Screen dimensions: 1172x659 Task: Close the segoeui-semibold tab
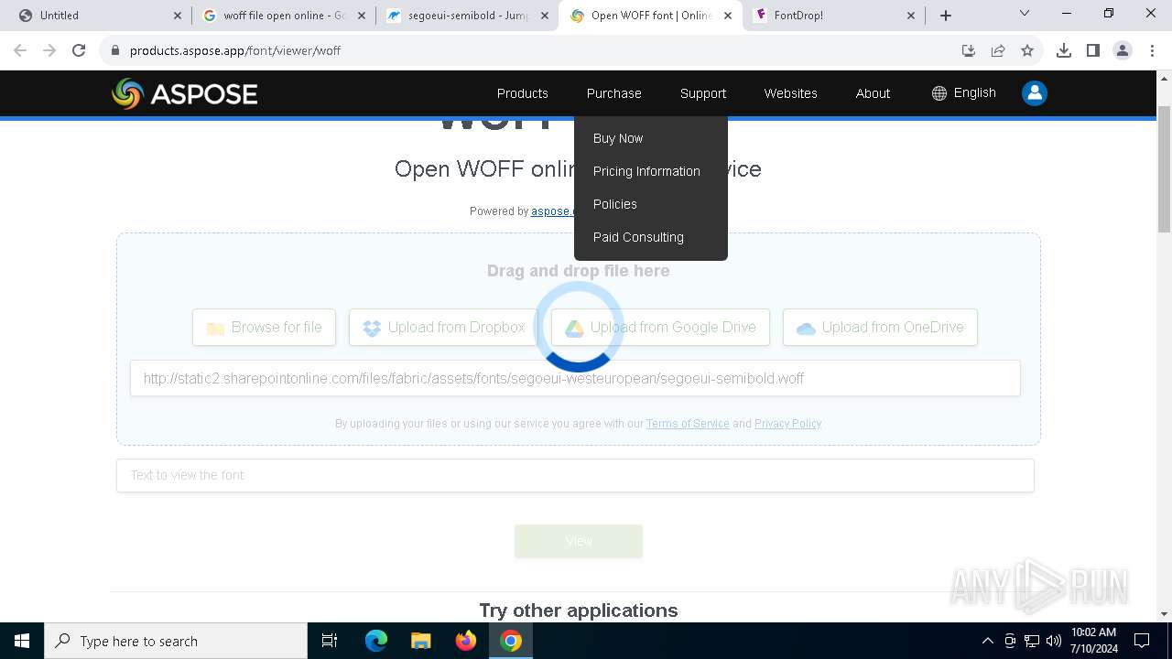(545, 16)
